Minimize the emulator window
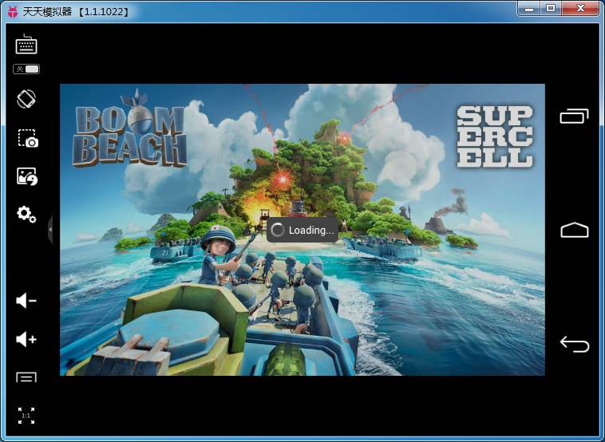This screenshot has height=442, width=605. 529,8
